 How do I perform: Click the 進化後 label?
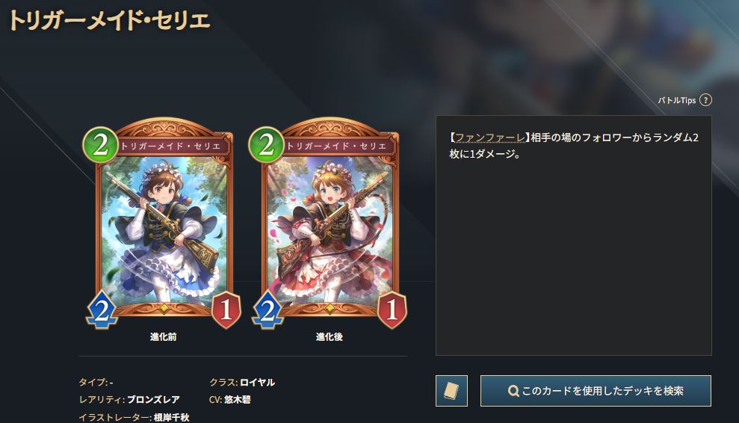point(329,337)
